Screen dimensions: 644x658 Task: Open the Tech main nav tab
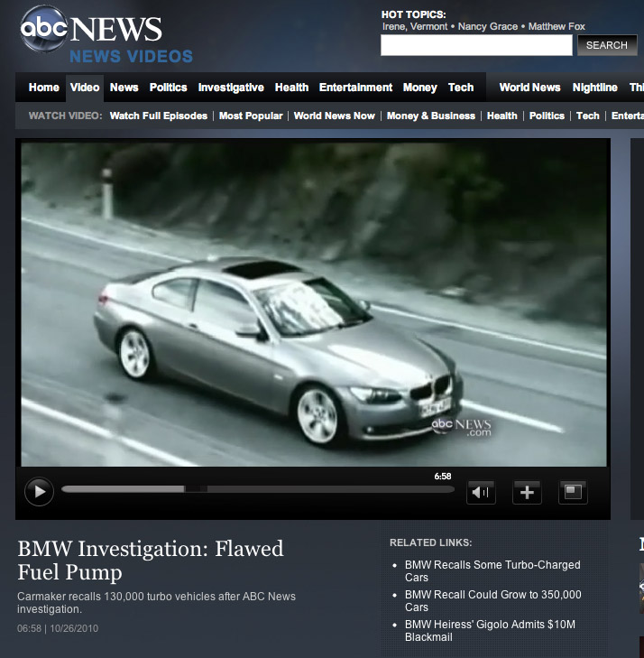pos(461,88)
